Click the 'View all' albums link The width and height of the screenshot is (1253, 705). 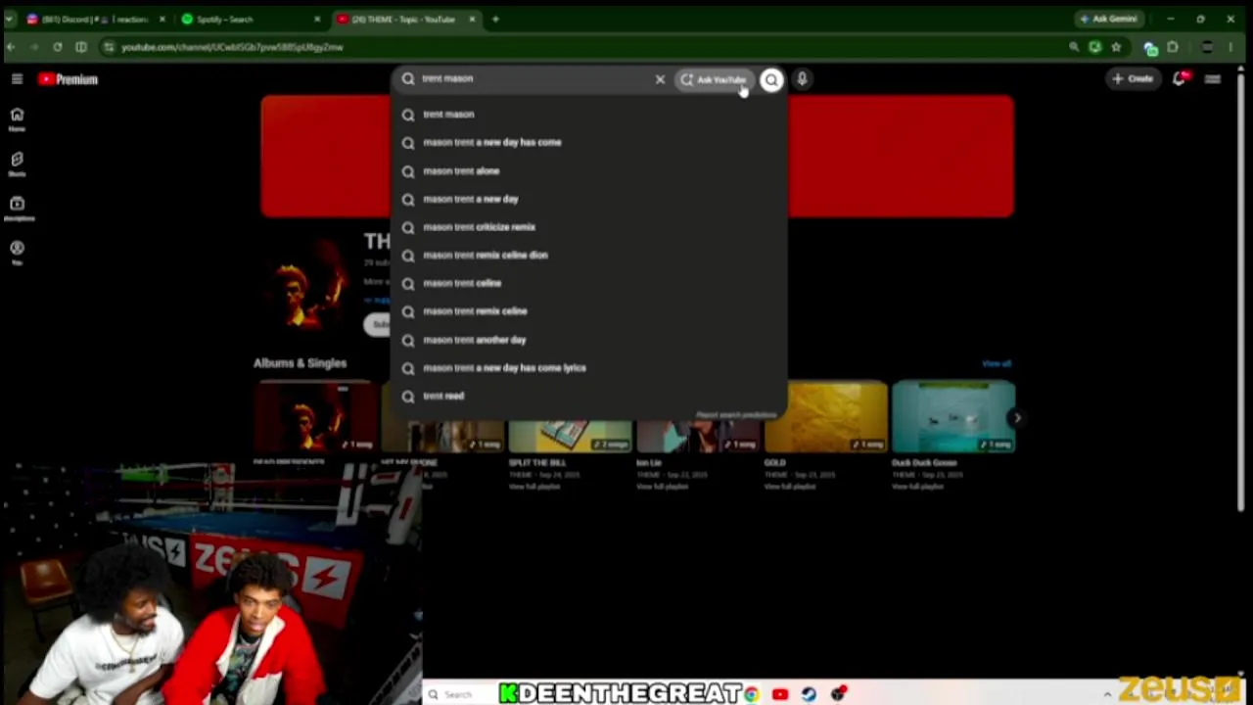[997, 364]
